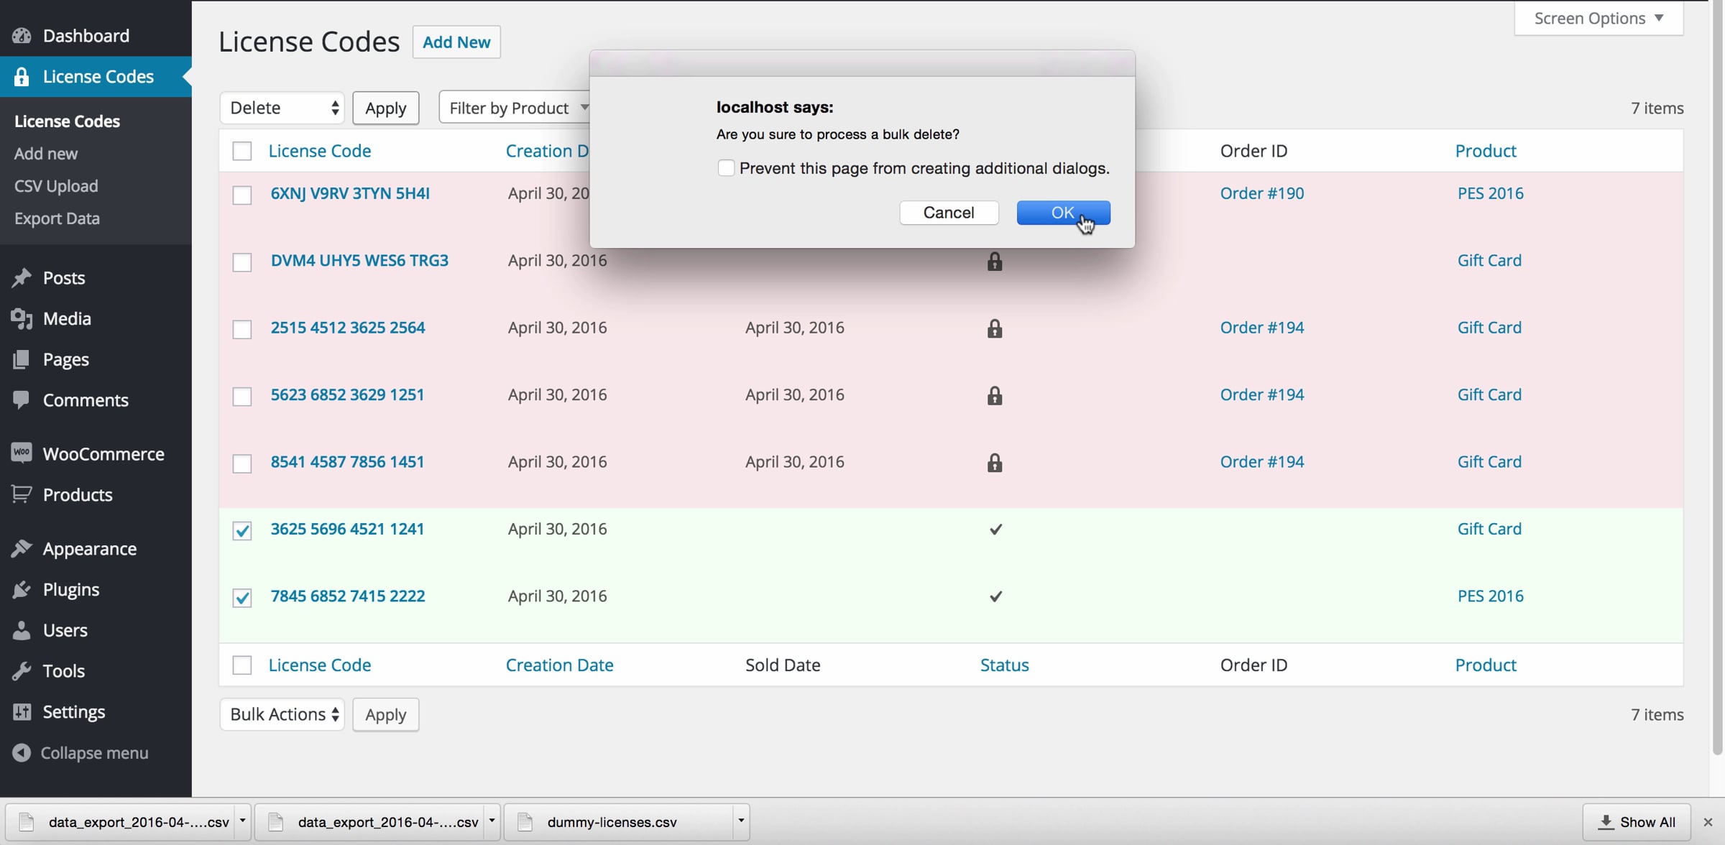This screenshot has width=1725, height=845.
Task: Click the Posts pushpin icon
Action: (x=22, y=278)
